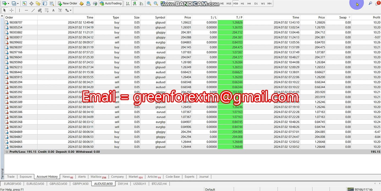Toggle the Terminal window toolbar icon
Screen dimensions: 381x191
coord(45,3)
